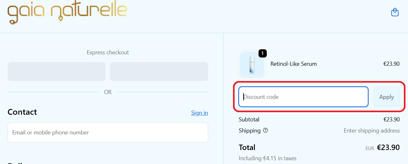Click the Express checkout label
This screenshot has width=408, height=164.
(x=108, y=52)
